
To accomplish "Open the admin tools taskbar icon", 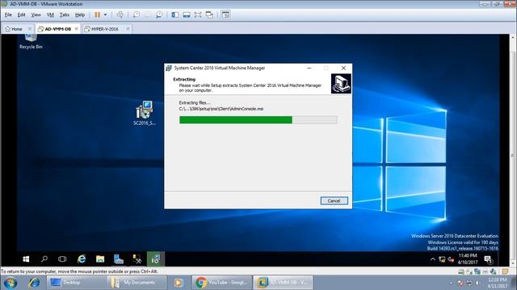I will click(x=137, y=259).
